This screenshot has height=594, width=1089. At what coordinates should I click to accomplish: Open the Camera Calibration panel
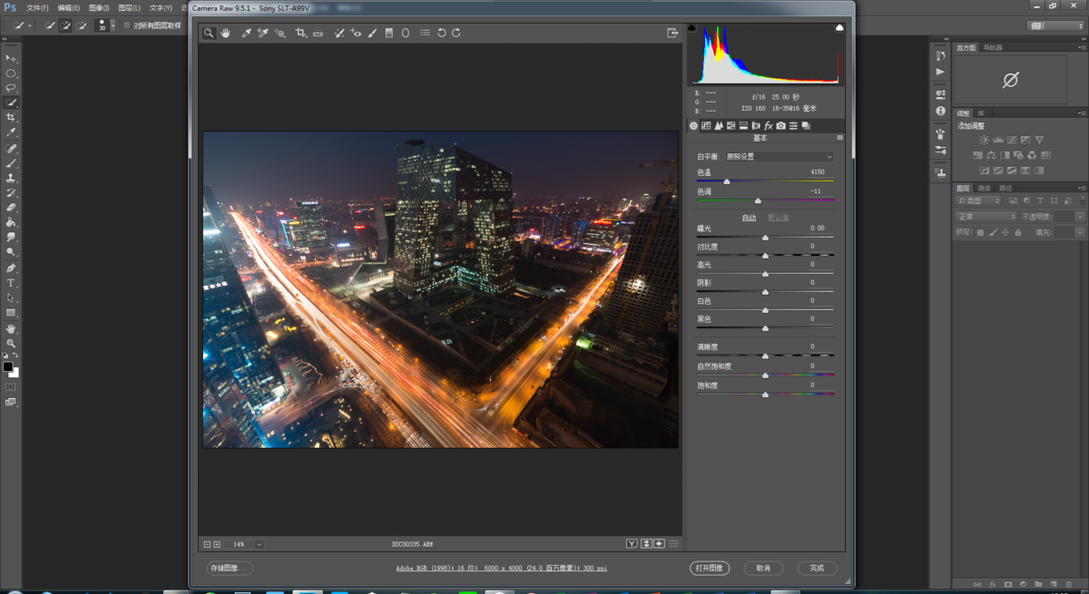tap(781, 126)
